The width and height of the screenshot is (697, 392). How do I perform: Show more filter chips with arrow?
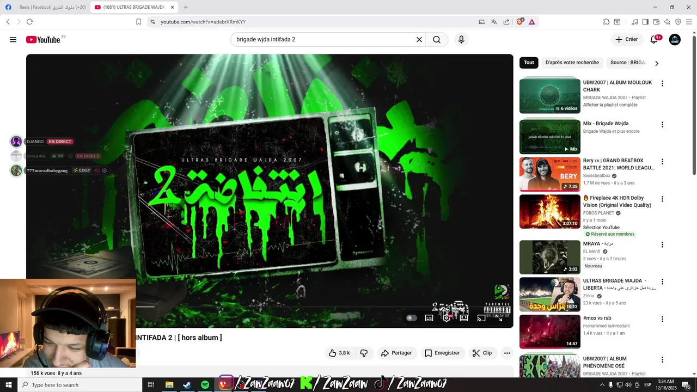pyautogui.click(x=657, y=63)
